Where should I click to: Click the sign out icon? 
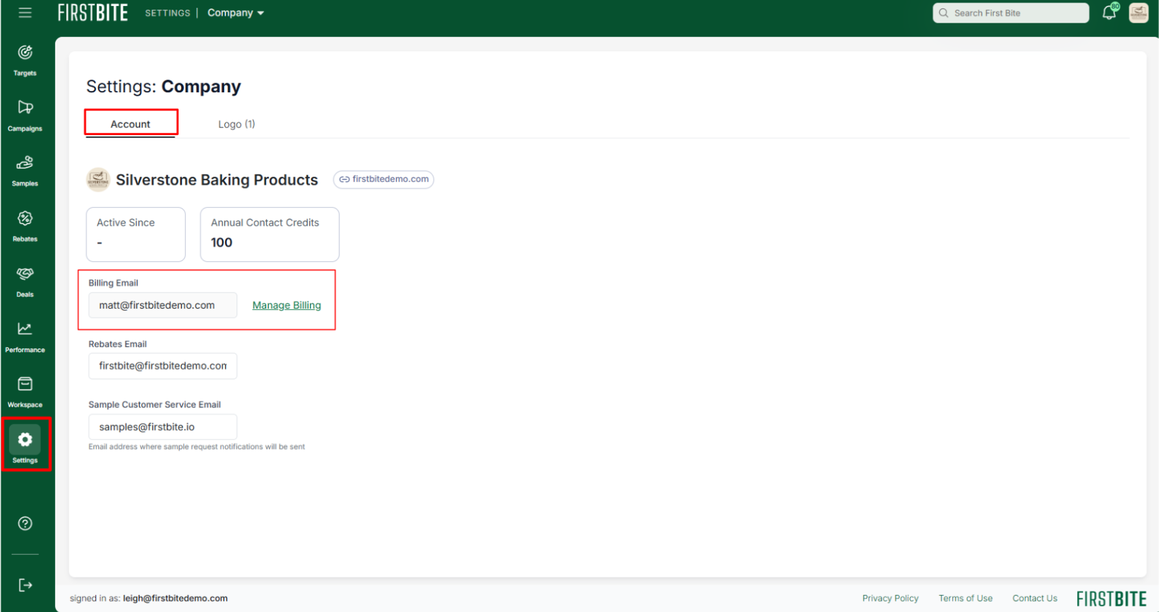click(25, 585)
